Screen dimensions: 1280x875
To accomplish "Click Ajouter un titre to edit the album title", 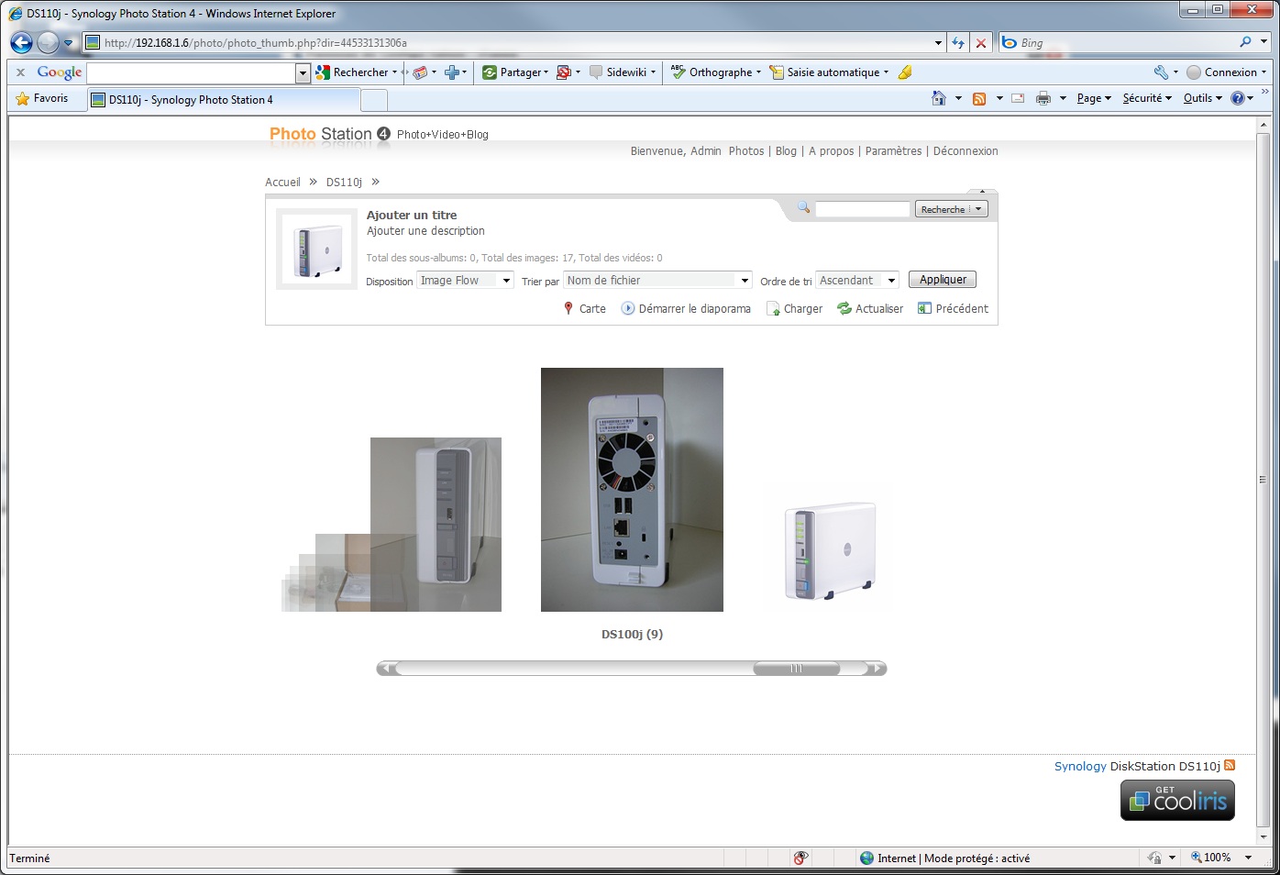I will pyautogui.click(x=412, y=215).
